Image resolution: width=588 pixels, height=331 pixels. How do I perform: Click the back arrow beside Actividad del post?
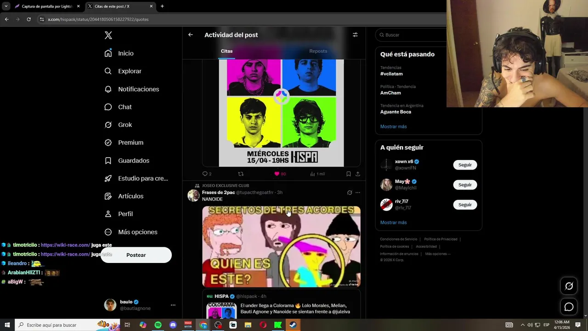pyautogui.click(x=190, y=35)
